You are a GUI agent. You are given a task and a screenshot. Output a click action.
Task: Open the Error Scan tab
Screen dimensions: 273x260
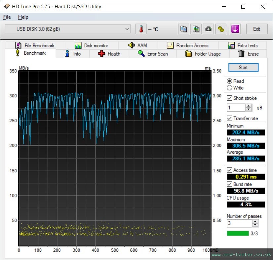(153, 54)
